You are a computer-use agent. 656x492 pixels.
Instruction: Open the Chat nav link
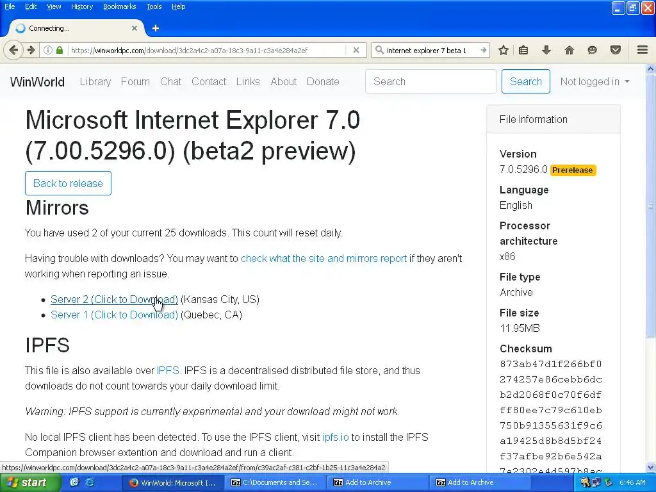point(170,81)
